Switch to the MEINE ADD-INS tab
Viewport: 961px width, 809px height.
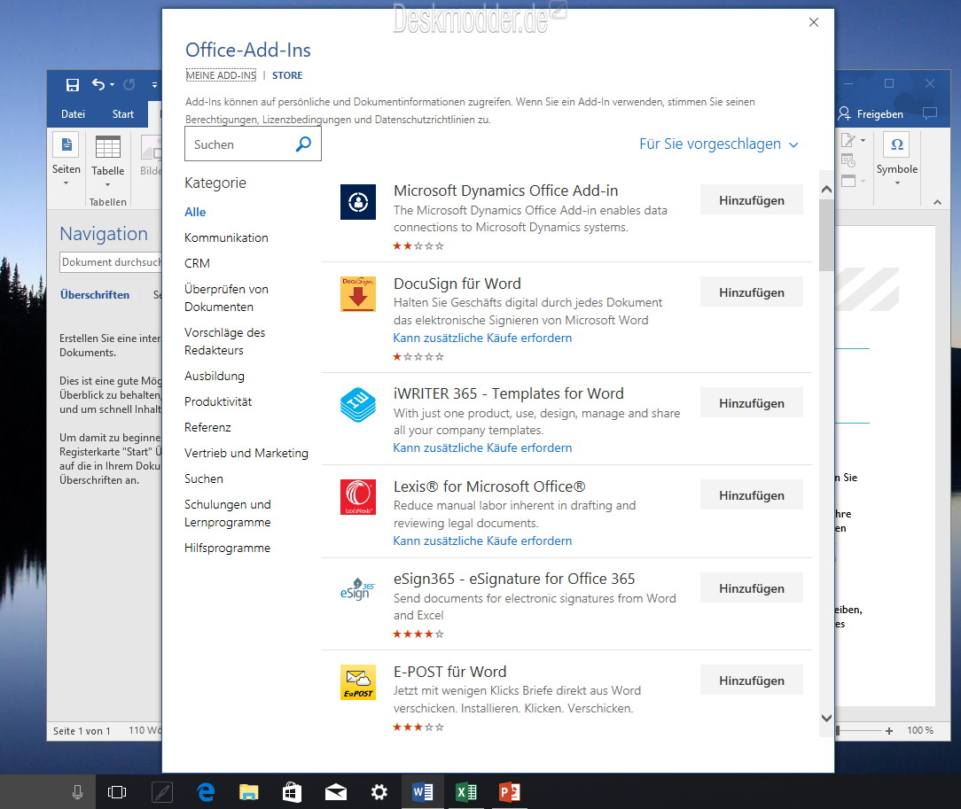coord(222,75)
